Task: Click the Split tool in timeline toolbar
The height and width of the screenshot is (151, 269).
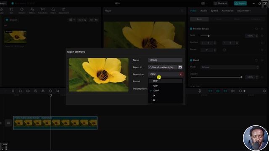Action: (x=13, y=91)
